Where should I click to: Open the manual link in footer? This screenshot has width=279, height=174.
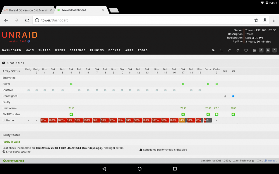click(x=272, y=161)
